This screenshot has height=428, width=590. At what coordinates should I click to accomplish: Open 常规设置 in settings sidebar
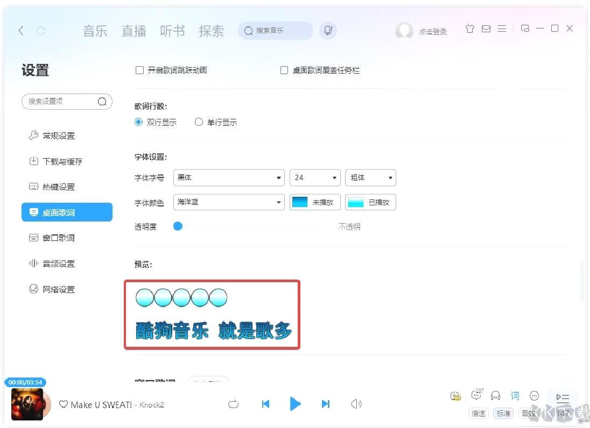click(x=67, y=135)
